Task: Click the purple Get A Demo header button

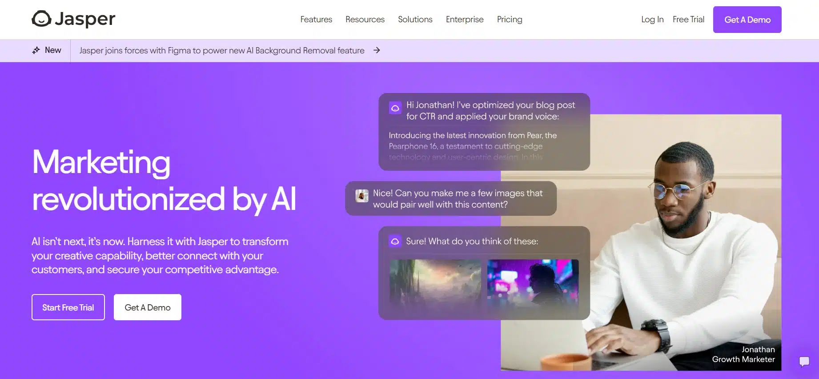Action: tap(747, 20)
